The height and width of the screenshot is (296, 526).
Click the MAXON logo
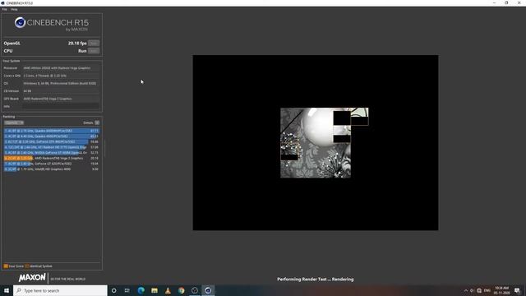click(32, 278)
